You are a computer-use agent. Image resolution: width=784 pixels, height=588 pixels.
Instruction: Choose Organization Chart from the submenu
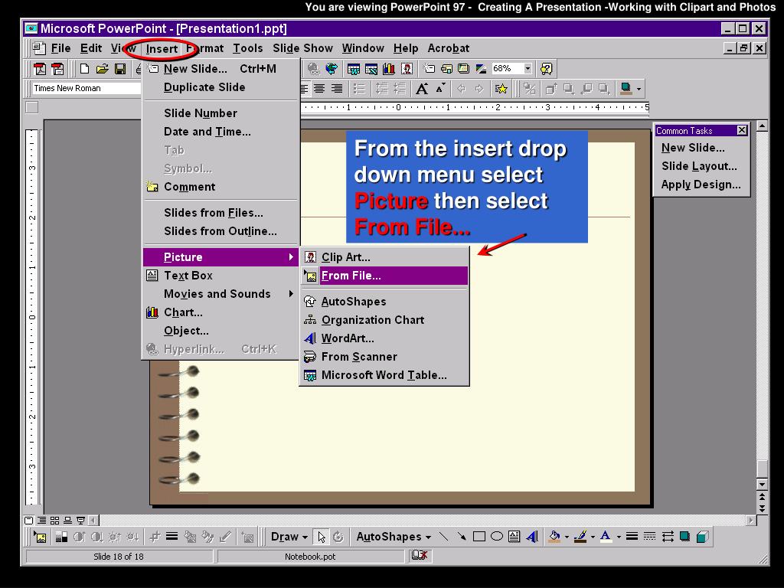point(384,320)
